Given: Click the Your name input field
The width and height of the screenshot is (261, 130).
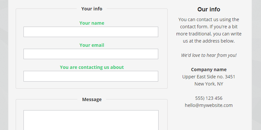Looking at the screenshot, I should tap(91, 32).
